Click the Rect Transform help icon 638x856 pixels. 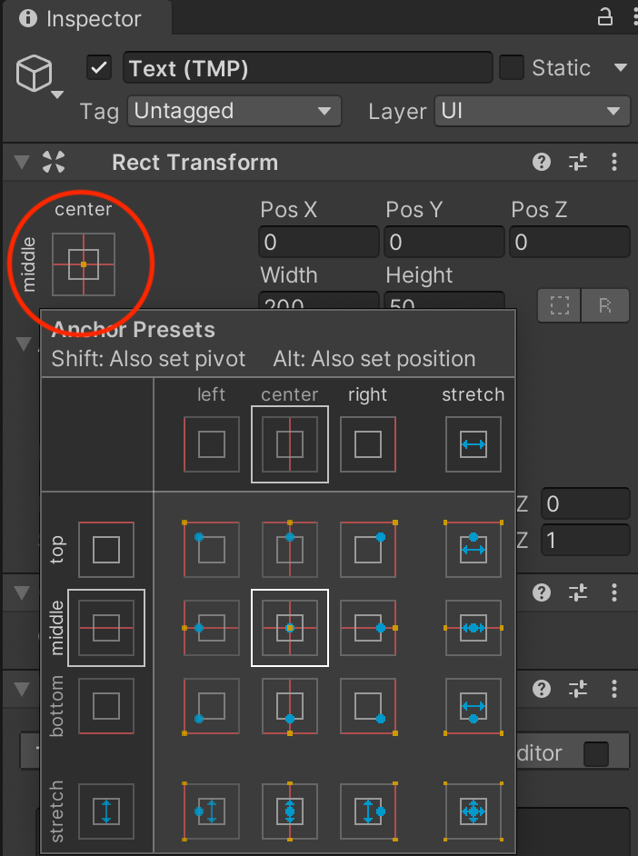click(x=542, y=162)
